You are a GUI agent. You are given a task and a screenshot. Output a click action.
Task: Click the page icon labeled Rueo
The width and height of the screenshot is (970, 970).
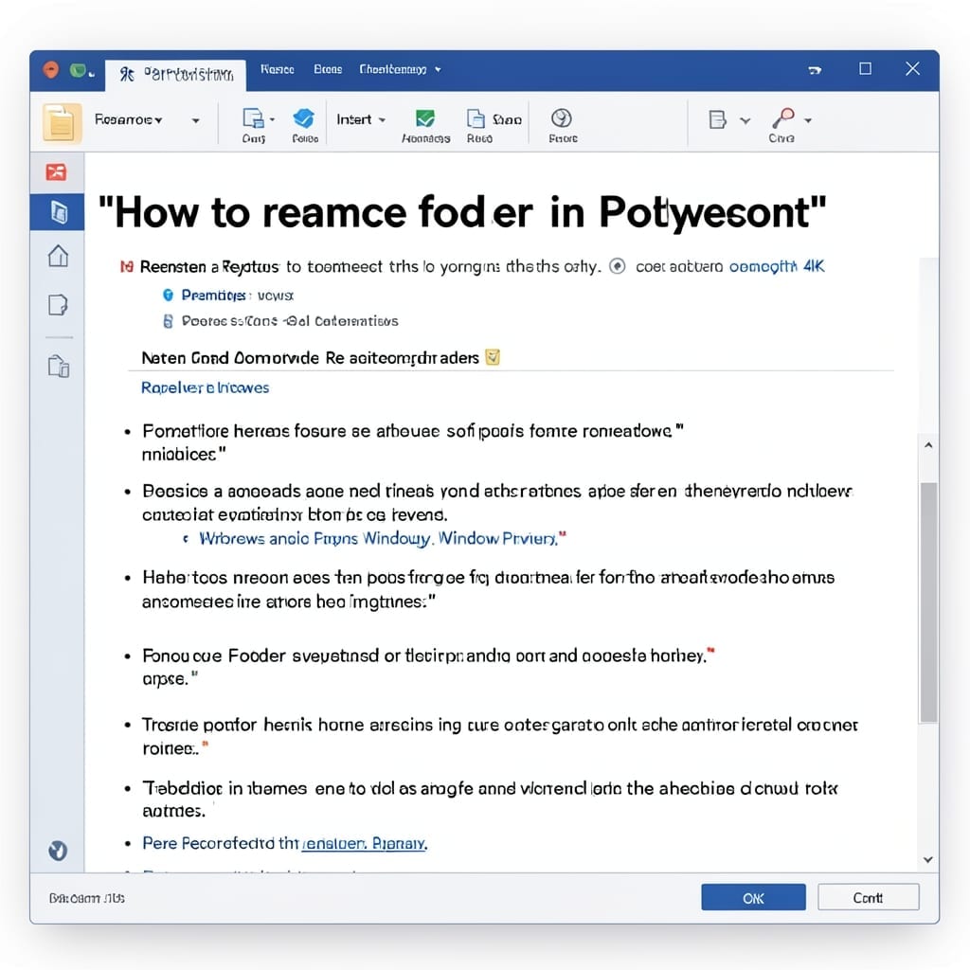[x=476, y=118]
